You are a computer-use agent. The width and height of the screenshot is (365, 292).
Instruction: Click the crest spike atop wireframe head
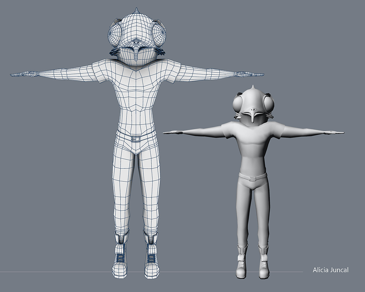point(136,10)
